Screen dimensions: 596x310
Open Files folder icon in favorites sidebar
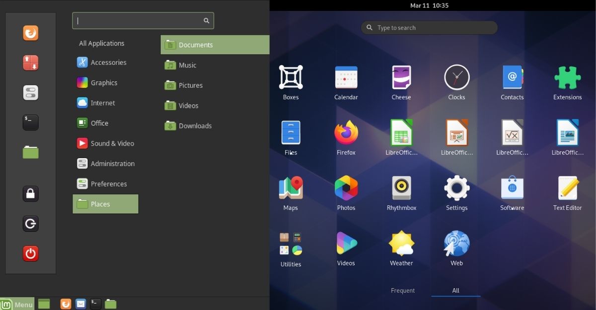pyautogui.click(x=31, y=152)
